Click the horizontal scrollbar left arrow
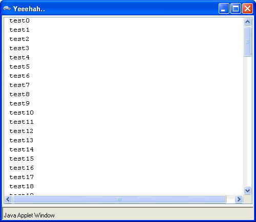The width and height of the screenshot is (256, 222). pyautogui.click(x=8, y=199)
